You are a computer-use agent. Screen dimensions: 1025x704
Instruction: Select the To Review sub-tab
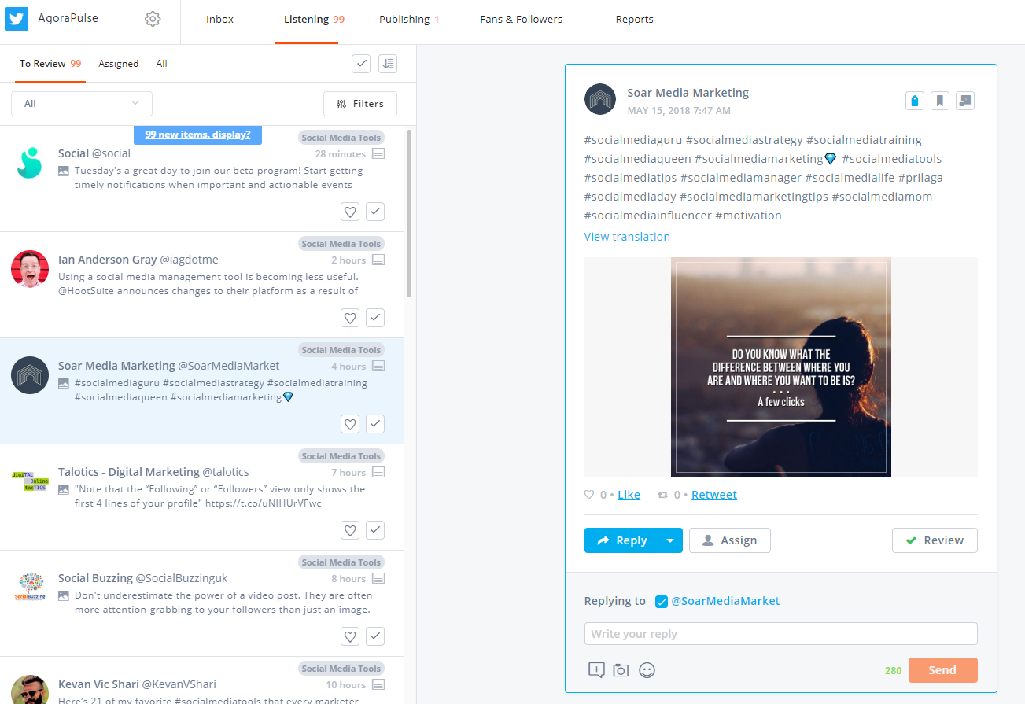click(50, 64)
